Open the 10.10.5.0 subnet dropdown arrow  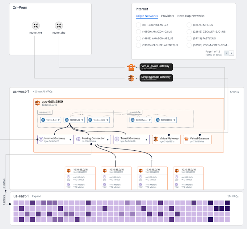click(x=82, y=120)
